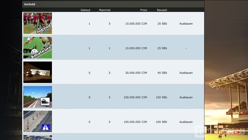Open the Reception bell thumbnail
Image resolution: width=248 pixels, height=140 pixels.
coord(38,72)
